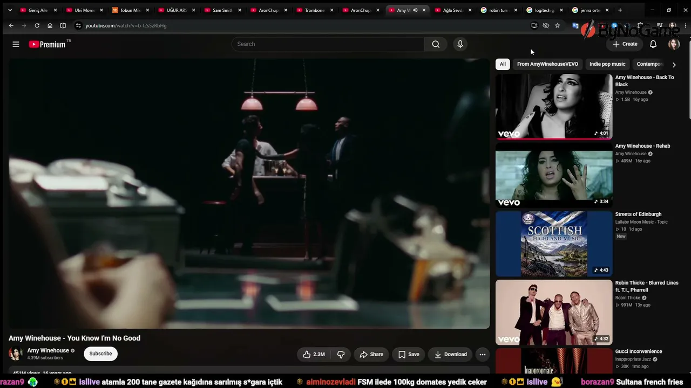
Task: Go back in browser history
Action: click(x=11, y=25)
